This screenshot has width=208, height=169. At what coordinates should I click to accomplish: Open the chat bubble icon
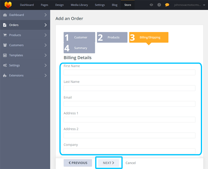[167, 5]
